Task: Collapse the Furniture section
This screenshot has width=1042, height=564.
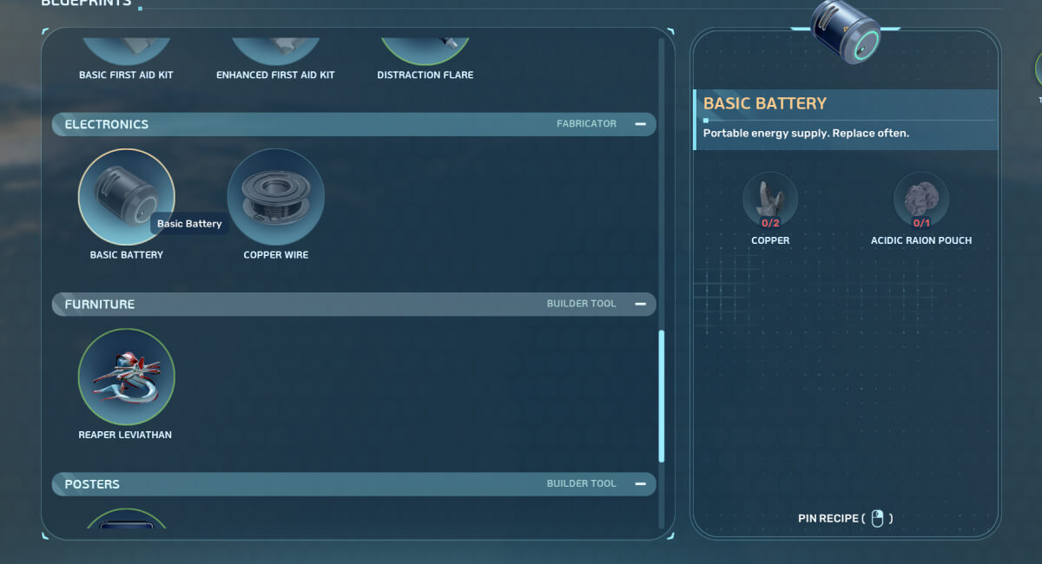Action: tap(640, 304)
